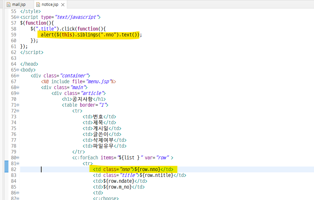The image size is (314, 200).
Task: Collapse the td block at line 86
Action: 18,193
